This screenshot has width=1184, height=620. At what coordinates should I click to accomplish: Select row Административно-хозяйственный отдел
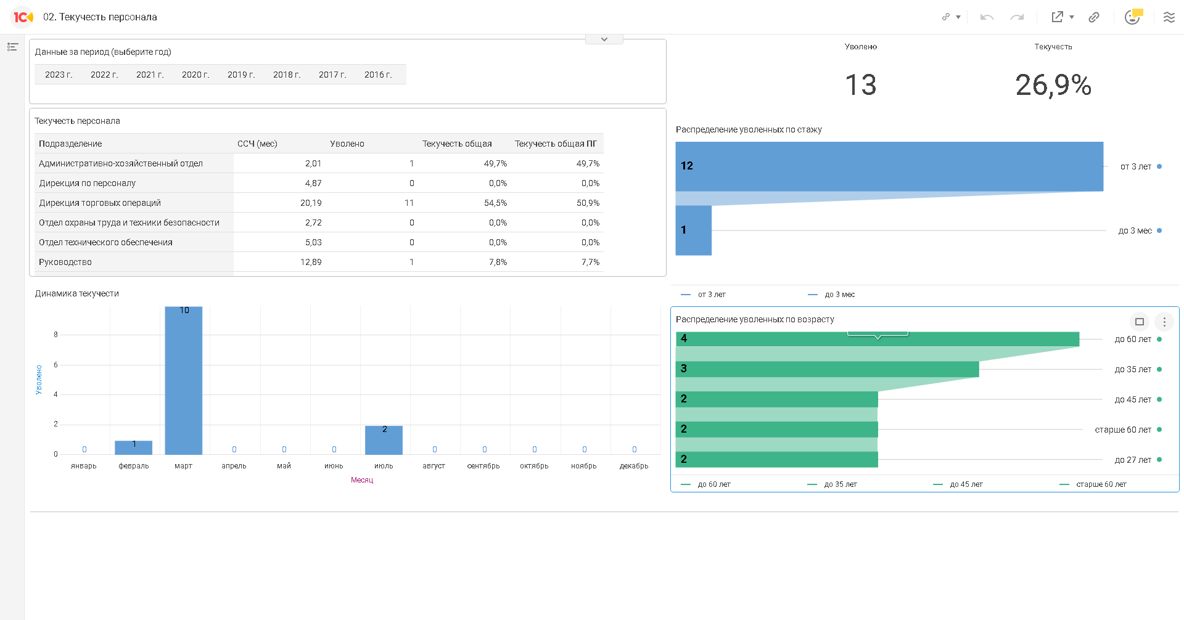coord(319,163)
